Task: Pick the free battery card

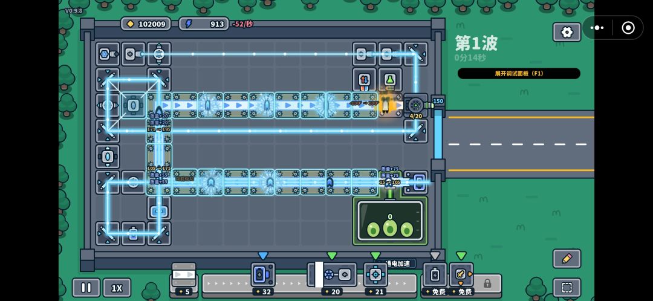Action: (435, 278)
